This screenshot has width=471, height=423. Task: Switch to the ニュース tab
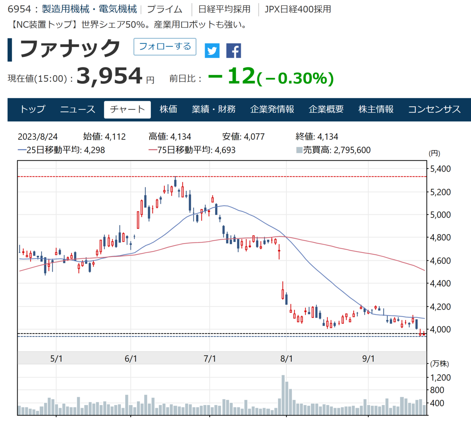point(78,109)
